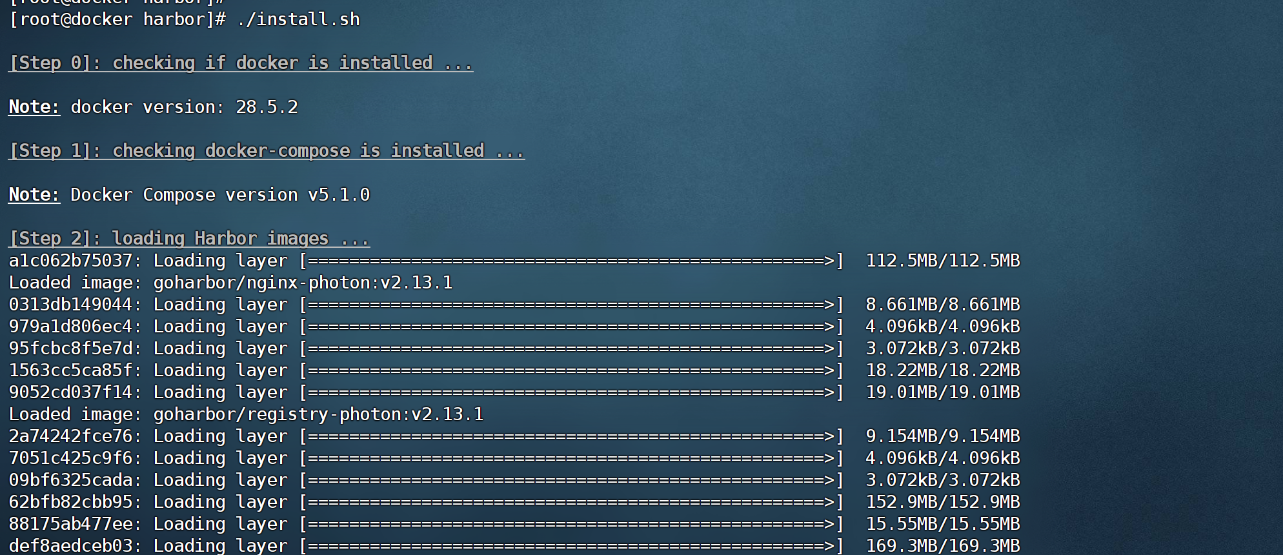Screen dimensions: 1283x555
Task: Click layer ID 979a1d806ec4
Action: (70, 327)
